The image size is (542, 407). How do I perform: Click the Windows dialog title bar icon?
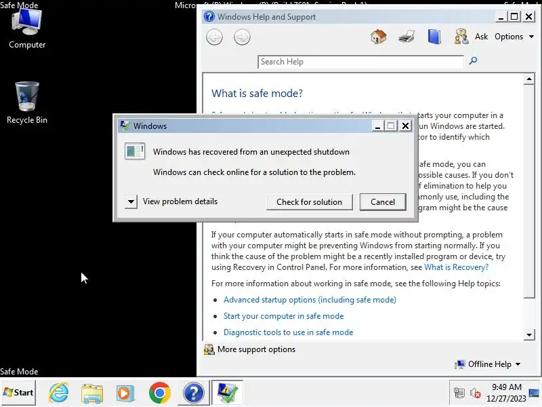[125, 125]
